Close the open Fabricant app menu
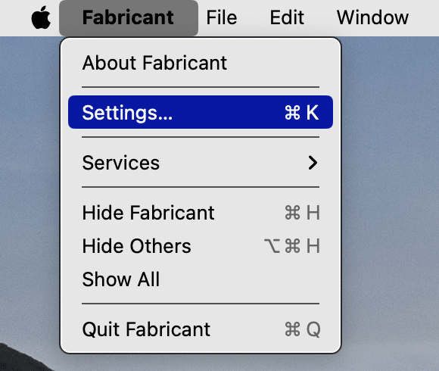This screenshot has width=439, height=371. (x=129, y=17)
